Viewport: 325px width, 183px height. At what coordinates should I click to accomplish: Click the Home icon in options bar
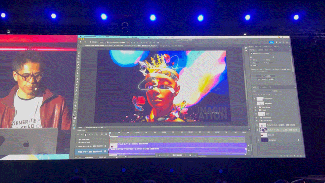80,42
